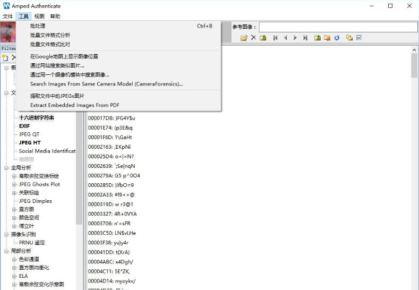
Task: Jump to last image using skip-forward arrow
Action: pos(305,38)
